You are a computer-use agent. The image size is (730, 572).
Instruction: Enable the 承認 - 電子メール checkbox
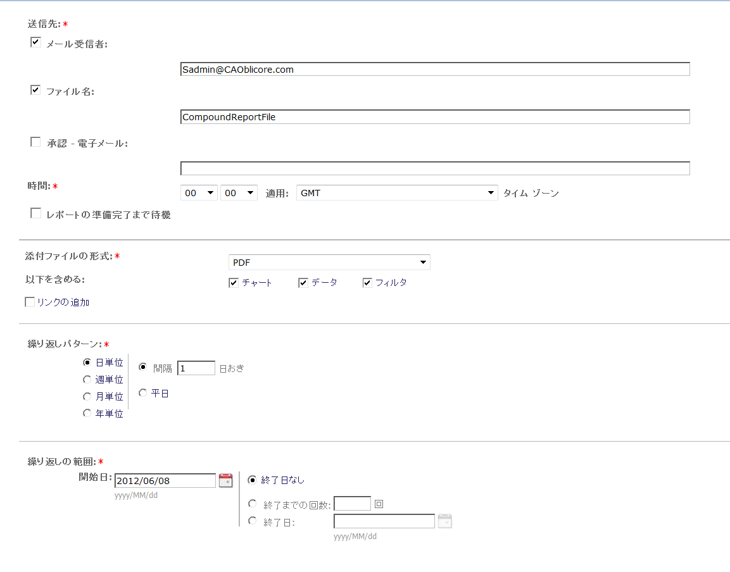pyautogui.click(x=35, y=142)
